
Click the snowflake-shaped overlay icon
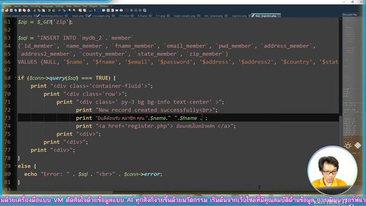click(x=357, y=145)
